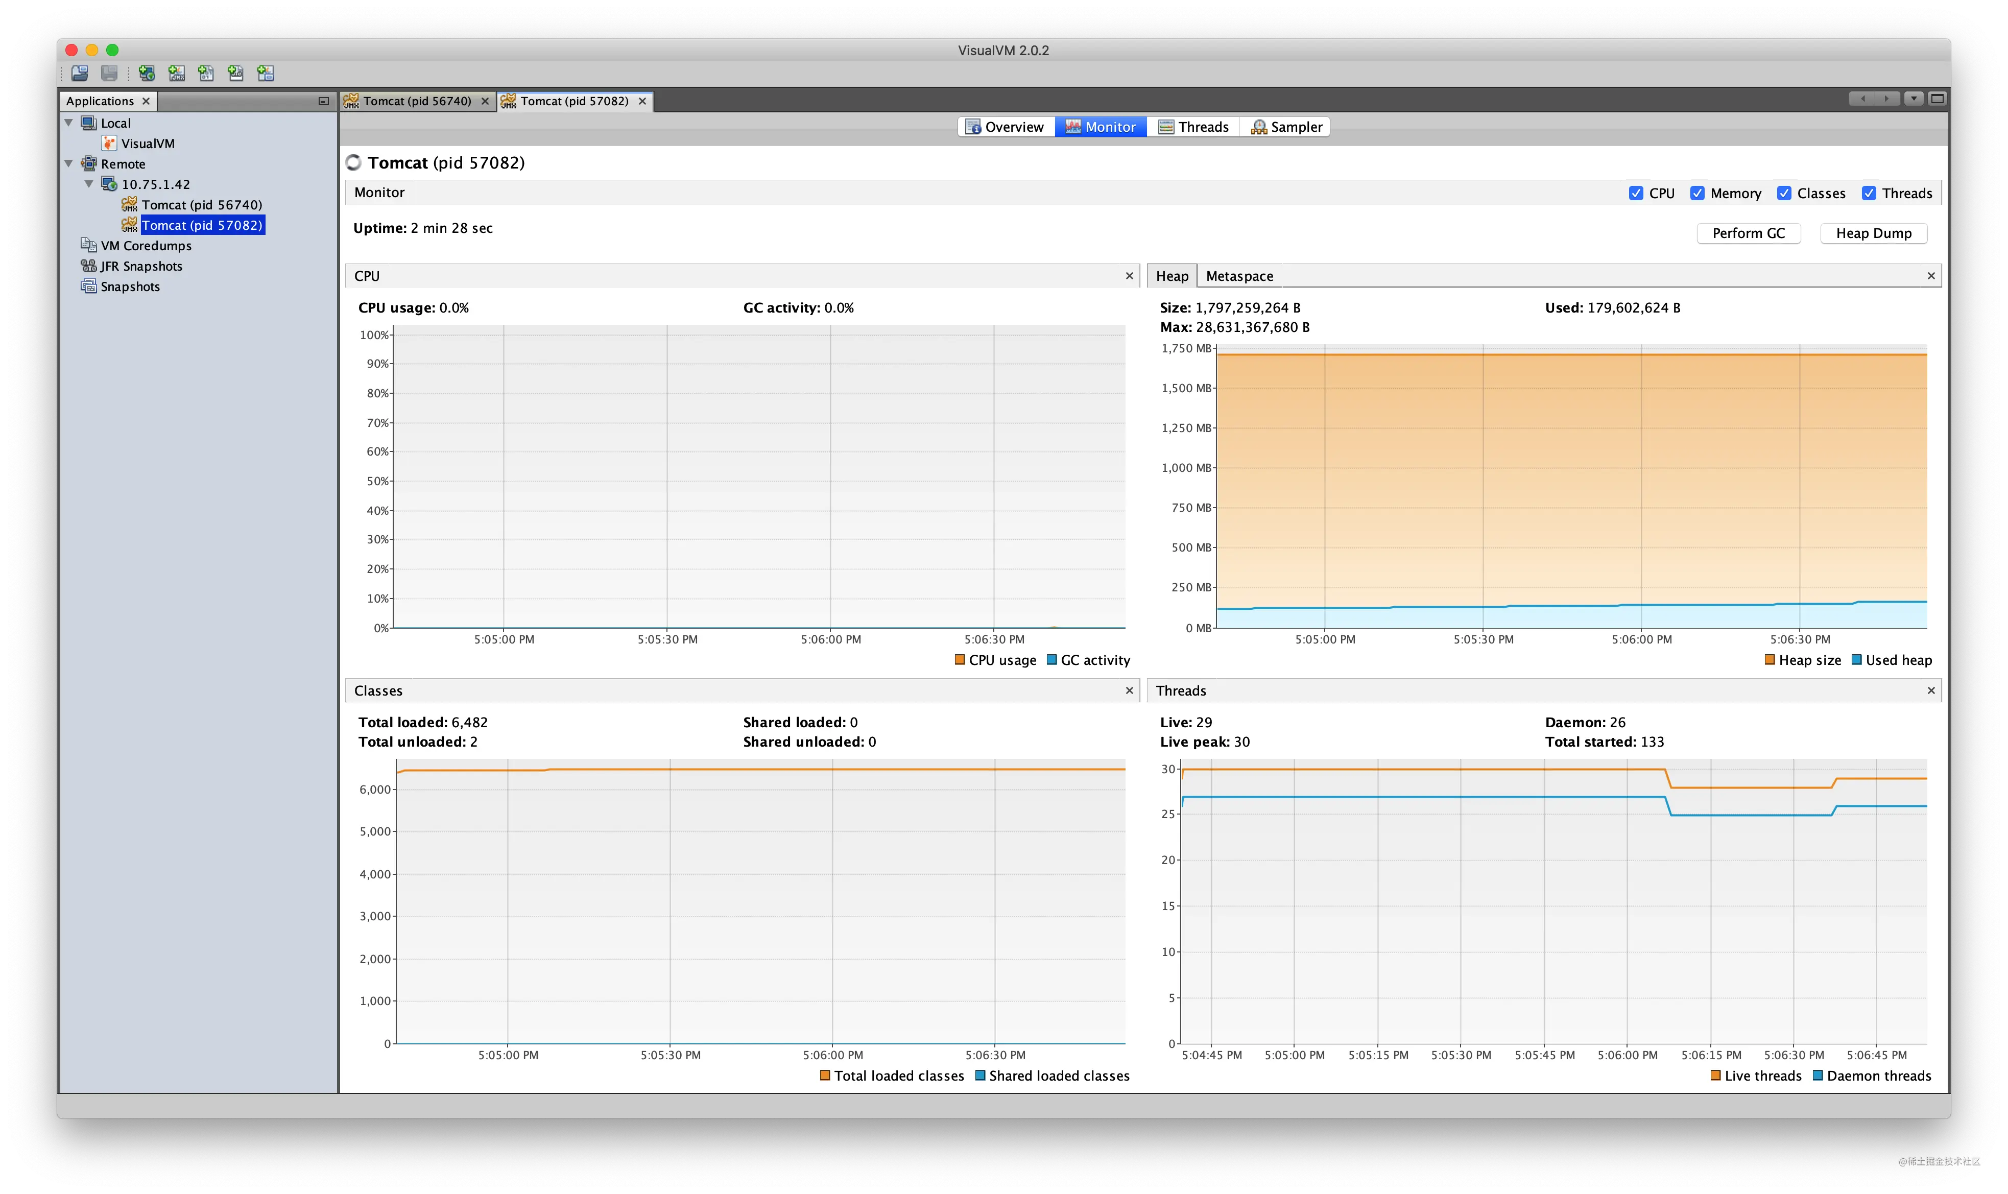Image resolution: width=2008 pixels, height=1194 pixels.
Task: Select the Monitor tab
Action: (x=1101, y=126)
